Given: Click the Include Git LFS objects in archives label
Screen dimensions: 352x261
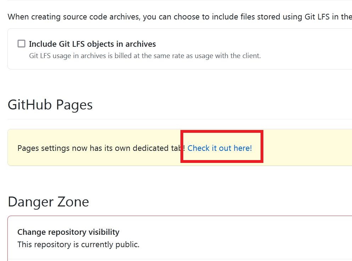Looking at the screenshot, I should (x=92, y=44).
